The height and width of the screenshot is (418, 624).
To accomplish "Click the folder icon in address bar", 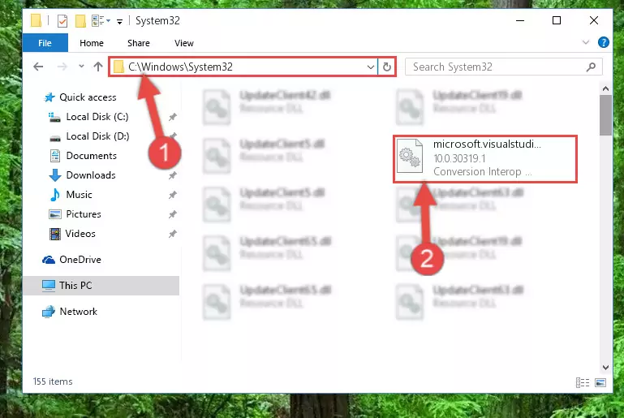I will [x=118, y=67].
